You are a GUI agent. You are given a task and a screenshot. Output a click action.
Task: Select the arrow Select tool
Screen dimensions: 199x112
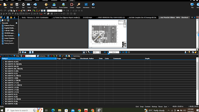pos(86,52)
